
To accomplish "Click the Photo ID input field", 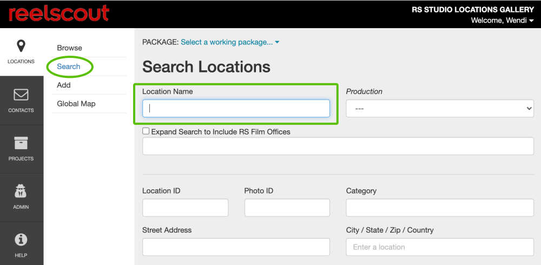I will tap(287, 208).
